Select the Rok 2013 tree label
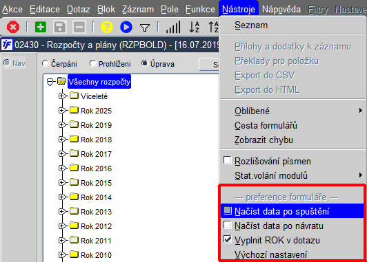The image size is (367, 262). pyautogui.click(x=96, y=212)
